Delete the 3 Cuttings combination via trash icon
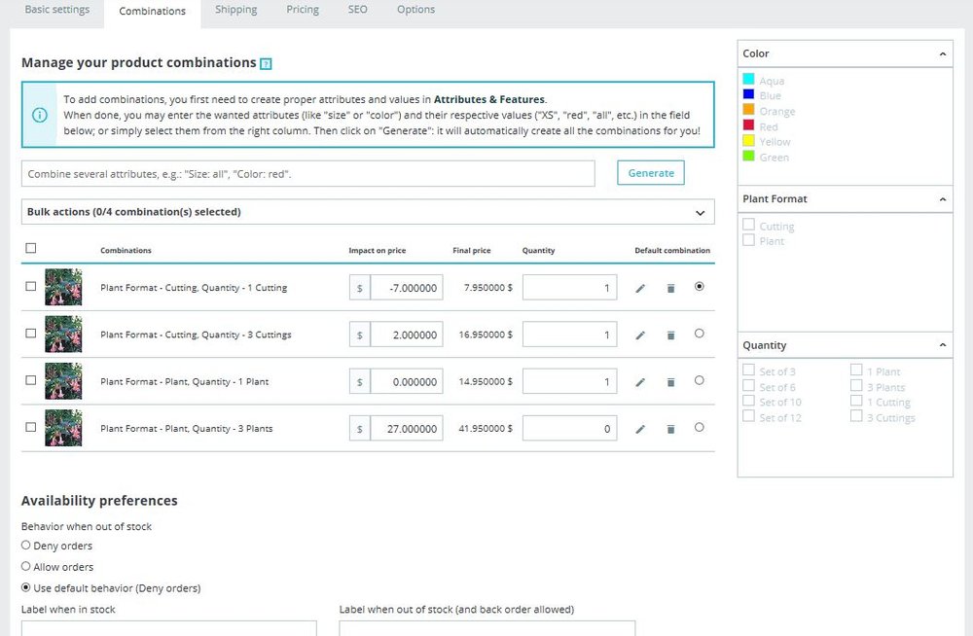This screenshot has height=636, width=973. point(670,335)
